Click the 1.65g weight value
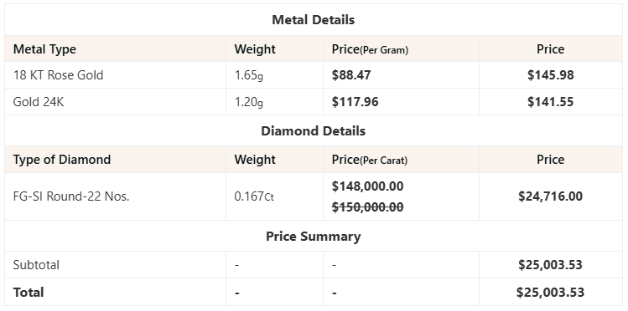Screen dimensions: 628x311 pos(249,75)
